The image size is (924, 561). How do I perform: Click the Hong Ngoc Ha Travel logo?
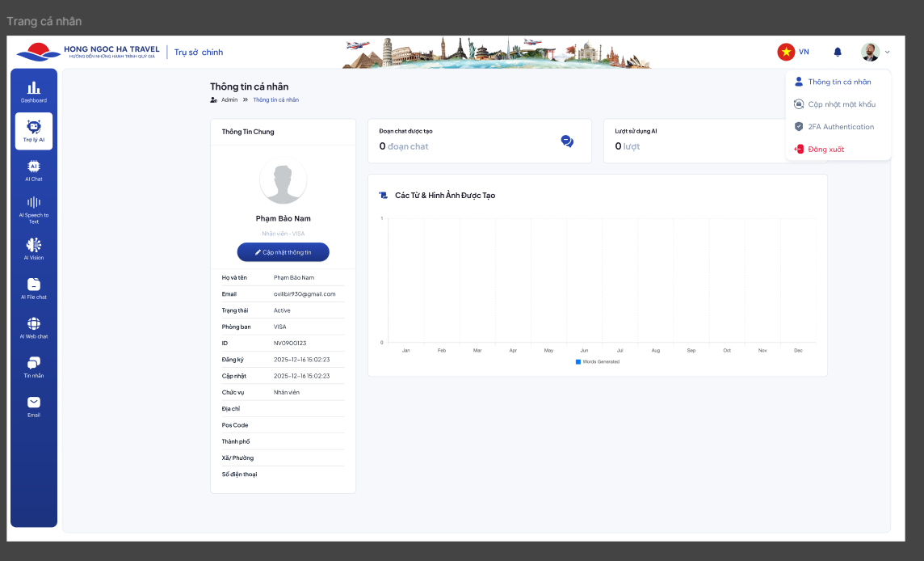pos(88,52)
